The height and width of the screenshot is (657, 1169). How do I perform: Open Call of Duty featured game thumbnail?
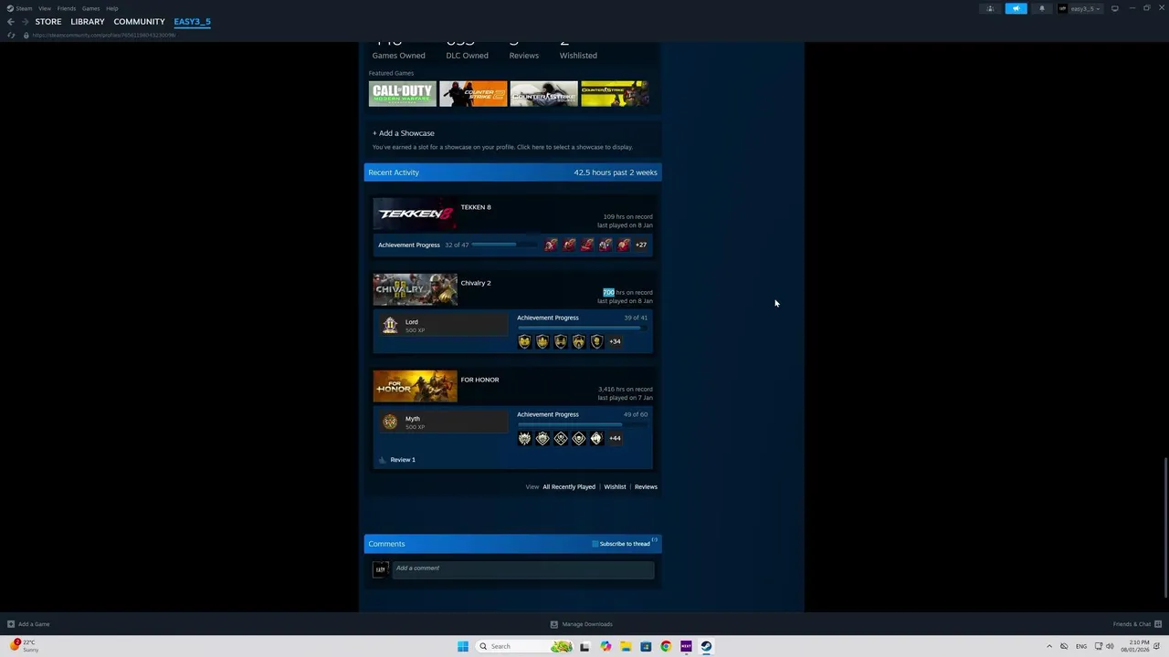403,93
